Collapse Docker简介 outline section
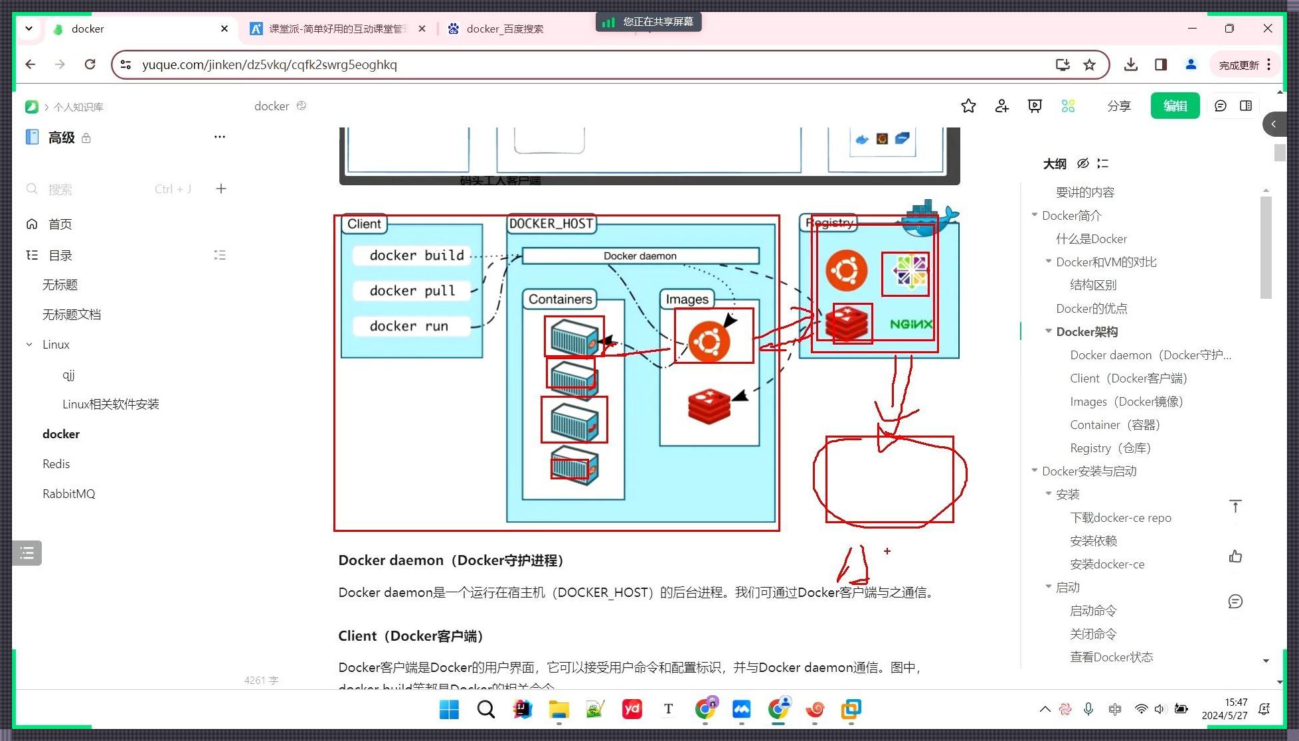1299x741 pixels. [x=1035, y=215]
